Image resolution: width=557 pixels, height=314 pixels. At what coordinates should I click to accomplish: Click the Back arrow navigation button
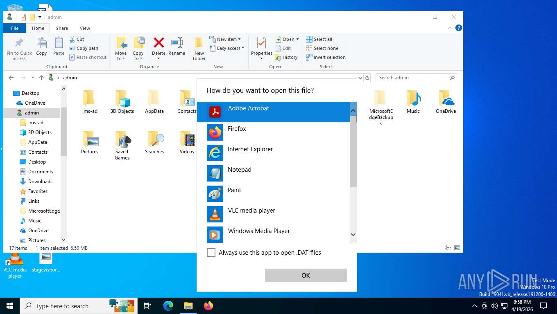tap(11, 78)
